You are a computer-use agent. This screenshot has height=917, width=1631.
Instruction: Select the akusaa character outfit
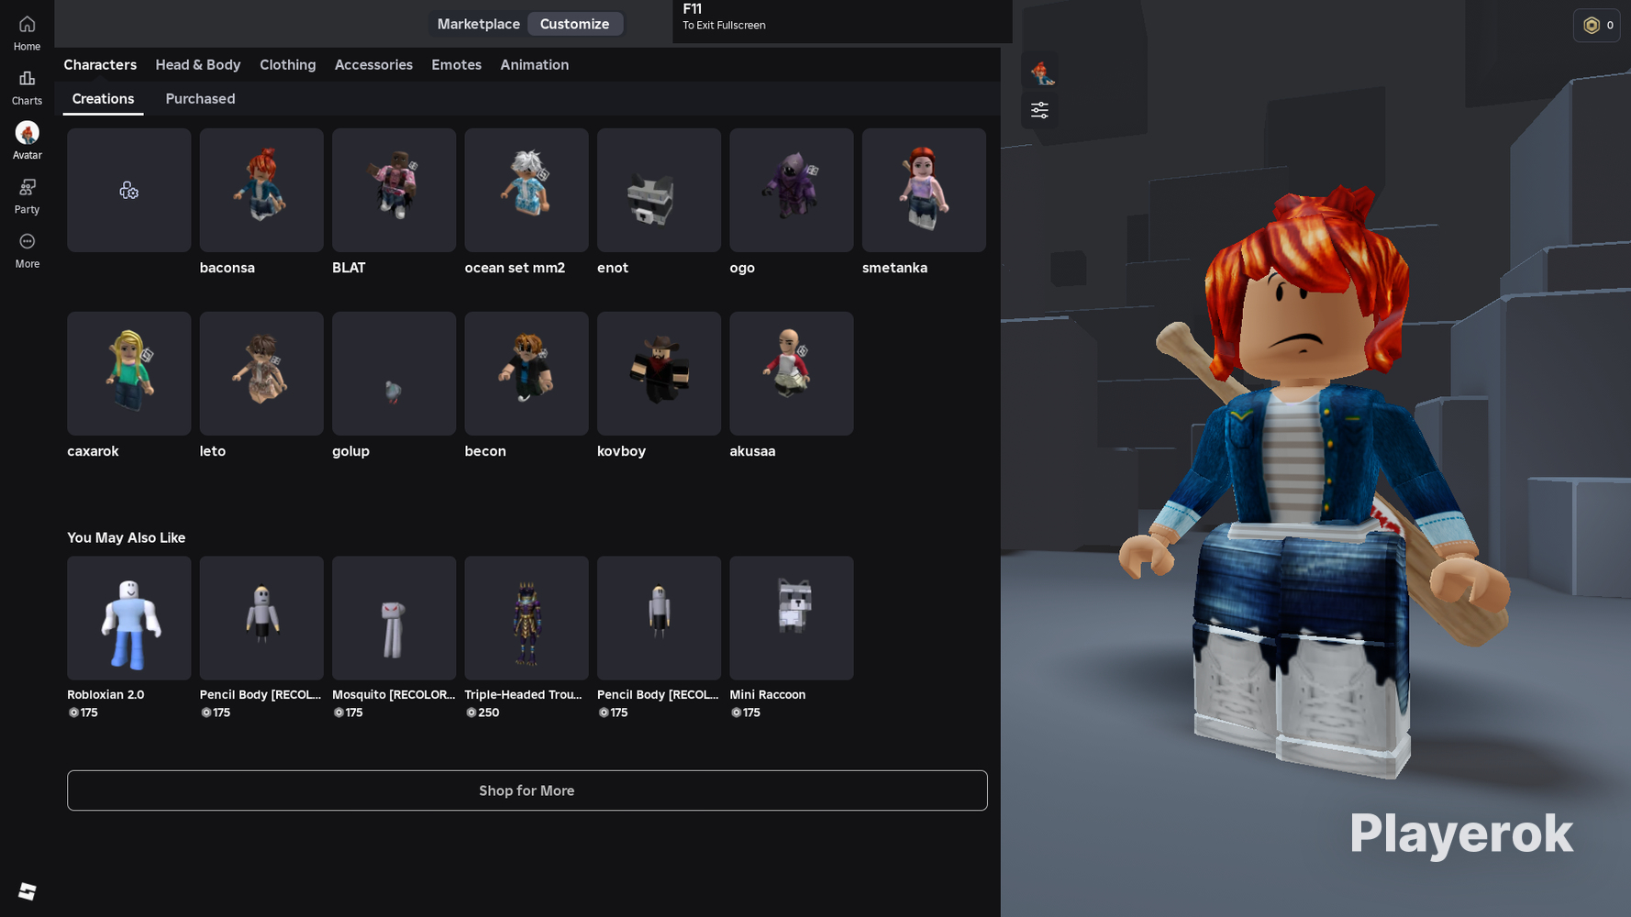(792, 373)
